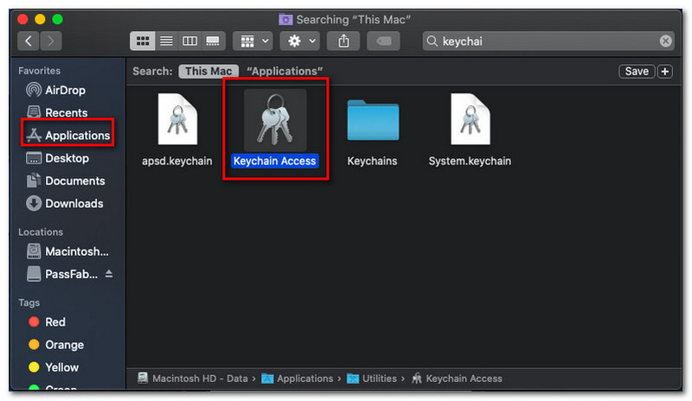The width and height of the screenshot is (692, 401).
Task: Click the magnifier icon in the search field
Action: 432,41
